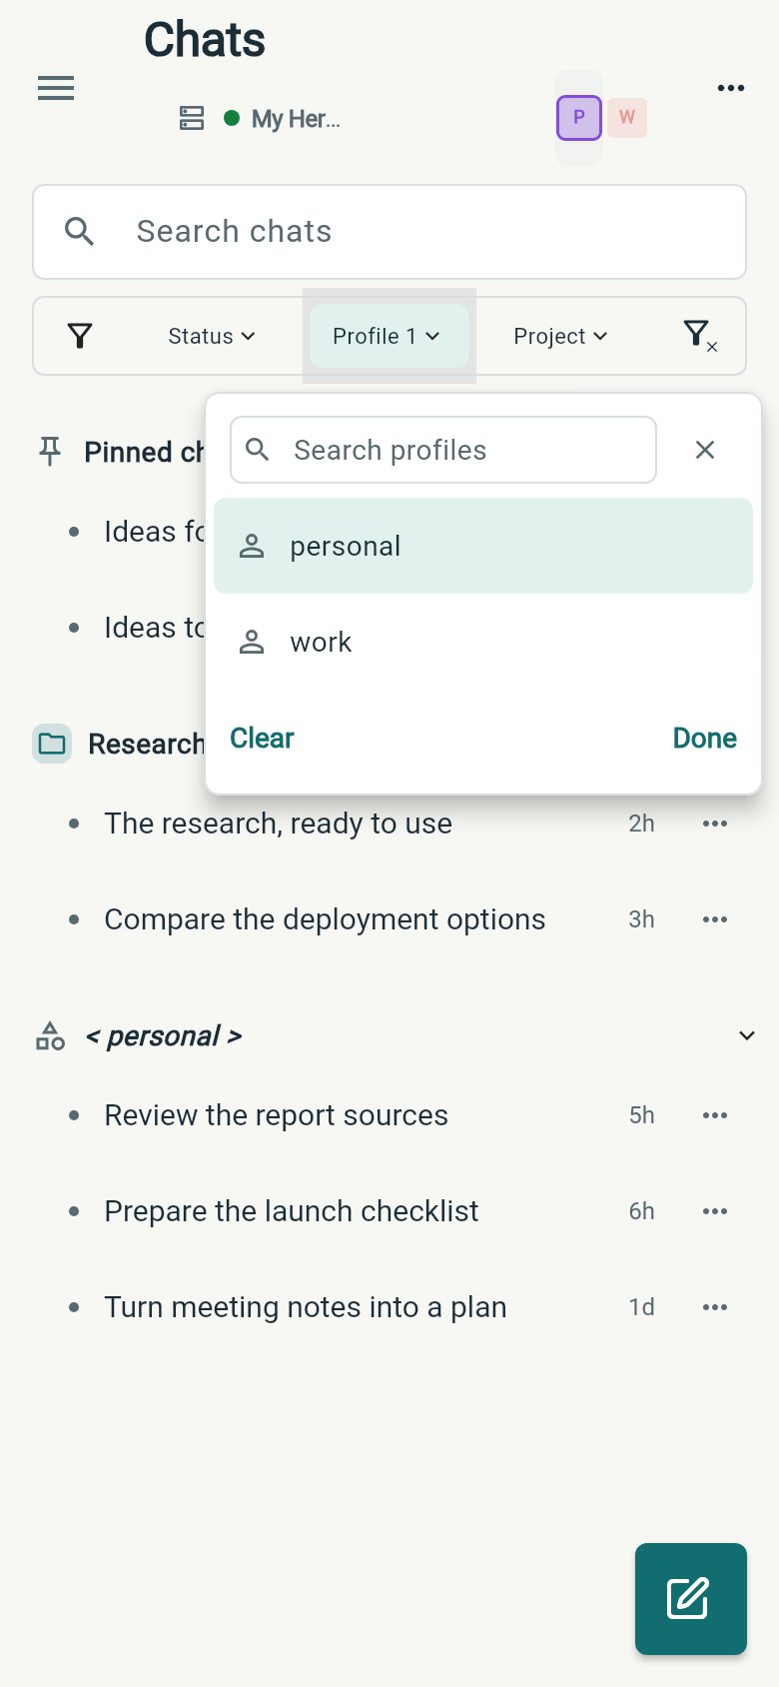Click the Clear link in popup
This screenshot has width=779, height=1687.
click(262, 738)
